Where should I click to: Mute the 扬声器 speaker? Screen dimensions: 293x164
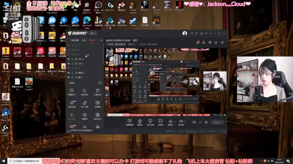click(181, 122)
